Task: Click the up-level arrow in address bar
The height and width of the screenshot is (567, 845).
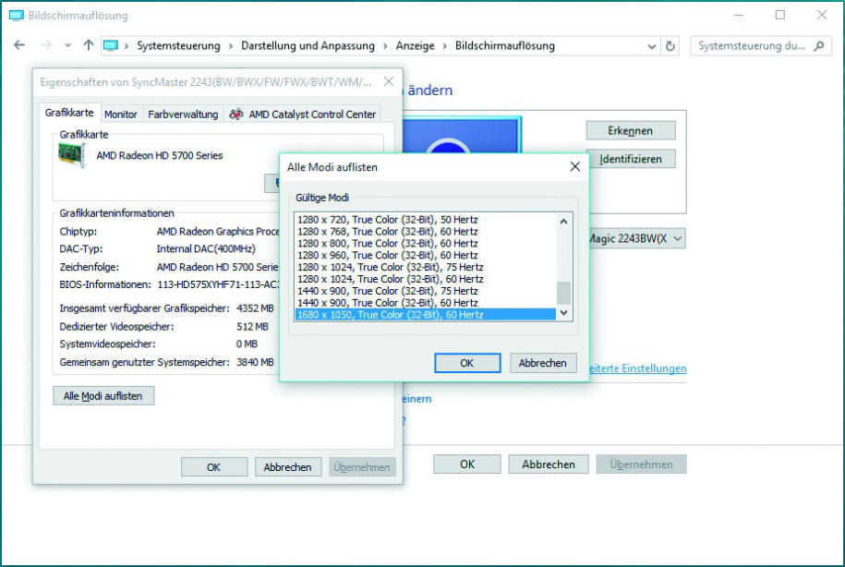Action: pyautogui.click(x=89, y=45)
